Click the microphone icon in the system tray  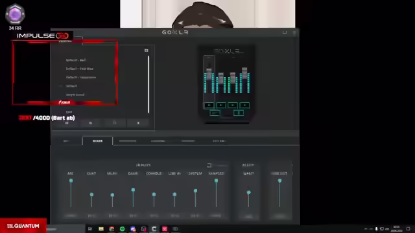point(376,229)
